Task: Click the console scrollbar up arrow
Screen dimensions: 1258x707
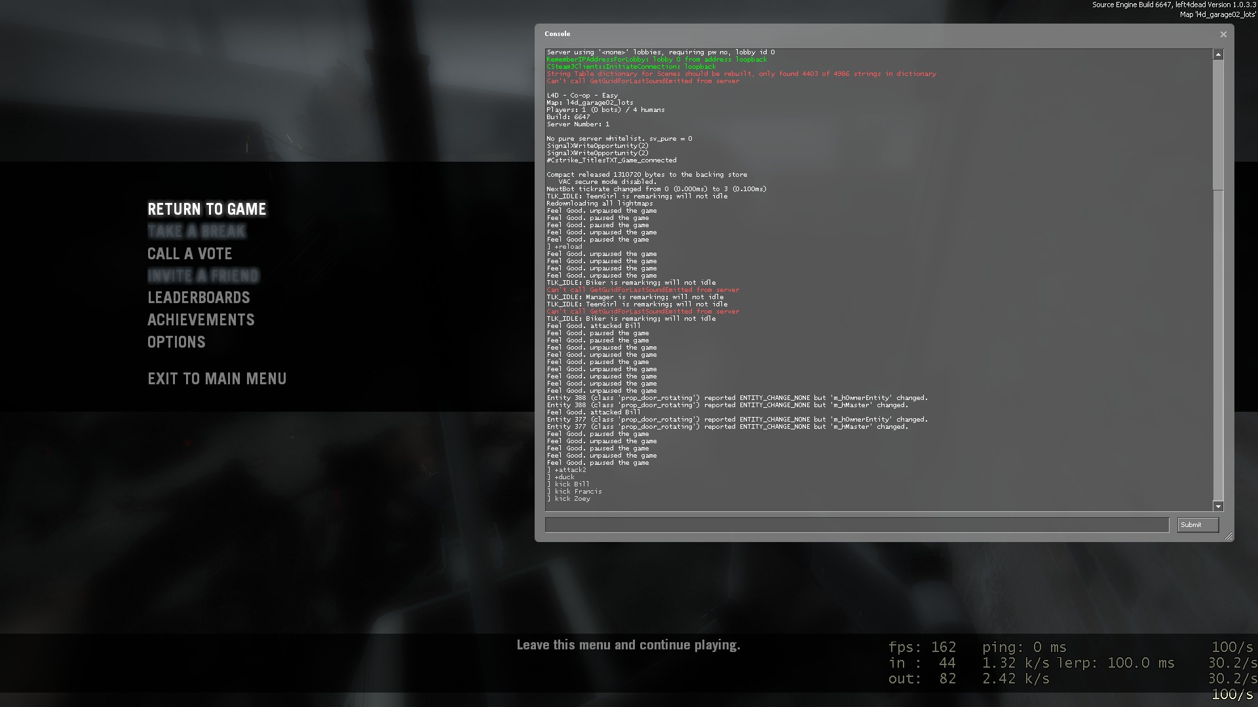Action: tap(1218, 55)
